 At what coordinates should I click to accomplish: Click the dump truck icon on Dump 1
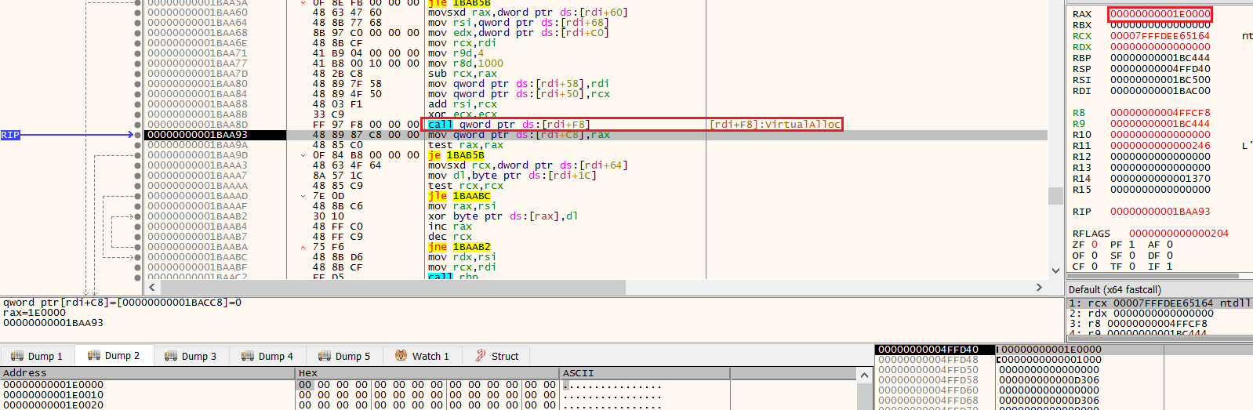[16, 356]
